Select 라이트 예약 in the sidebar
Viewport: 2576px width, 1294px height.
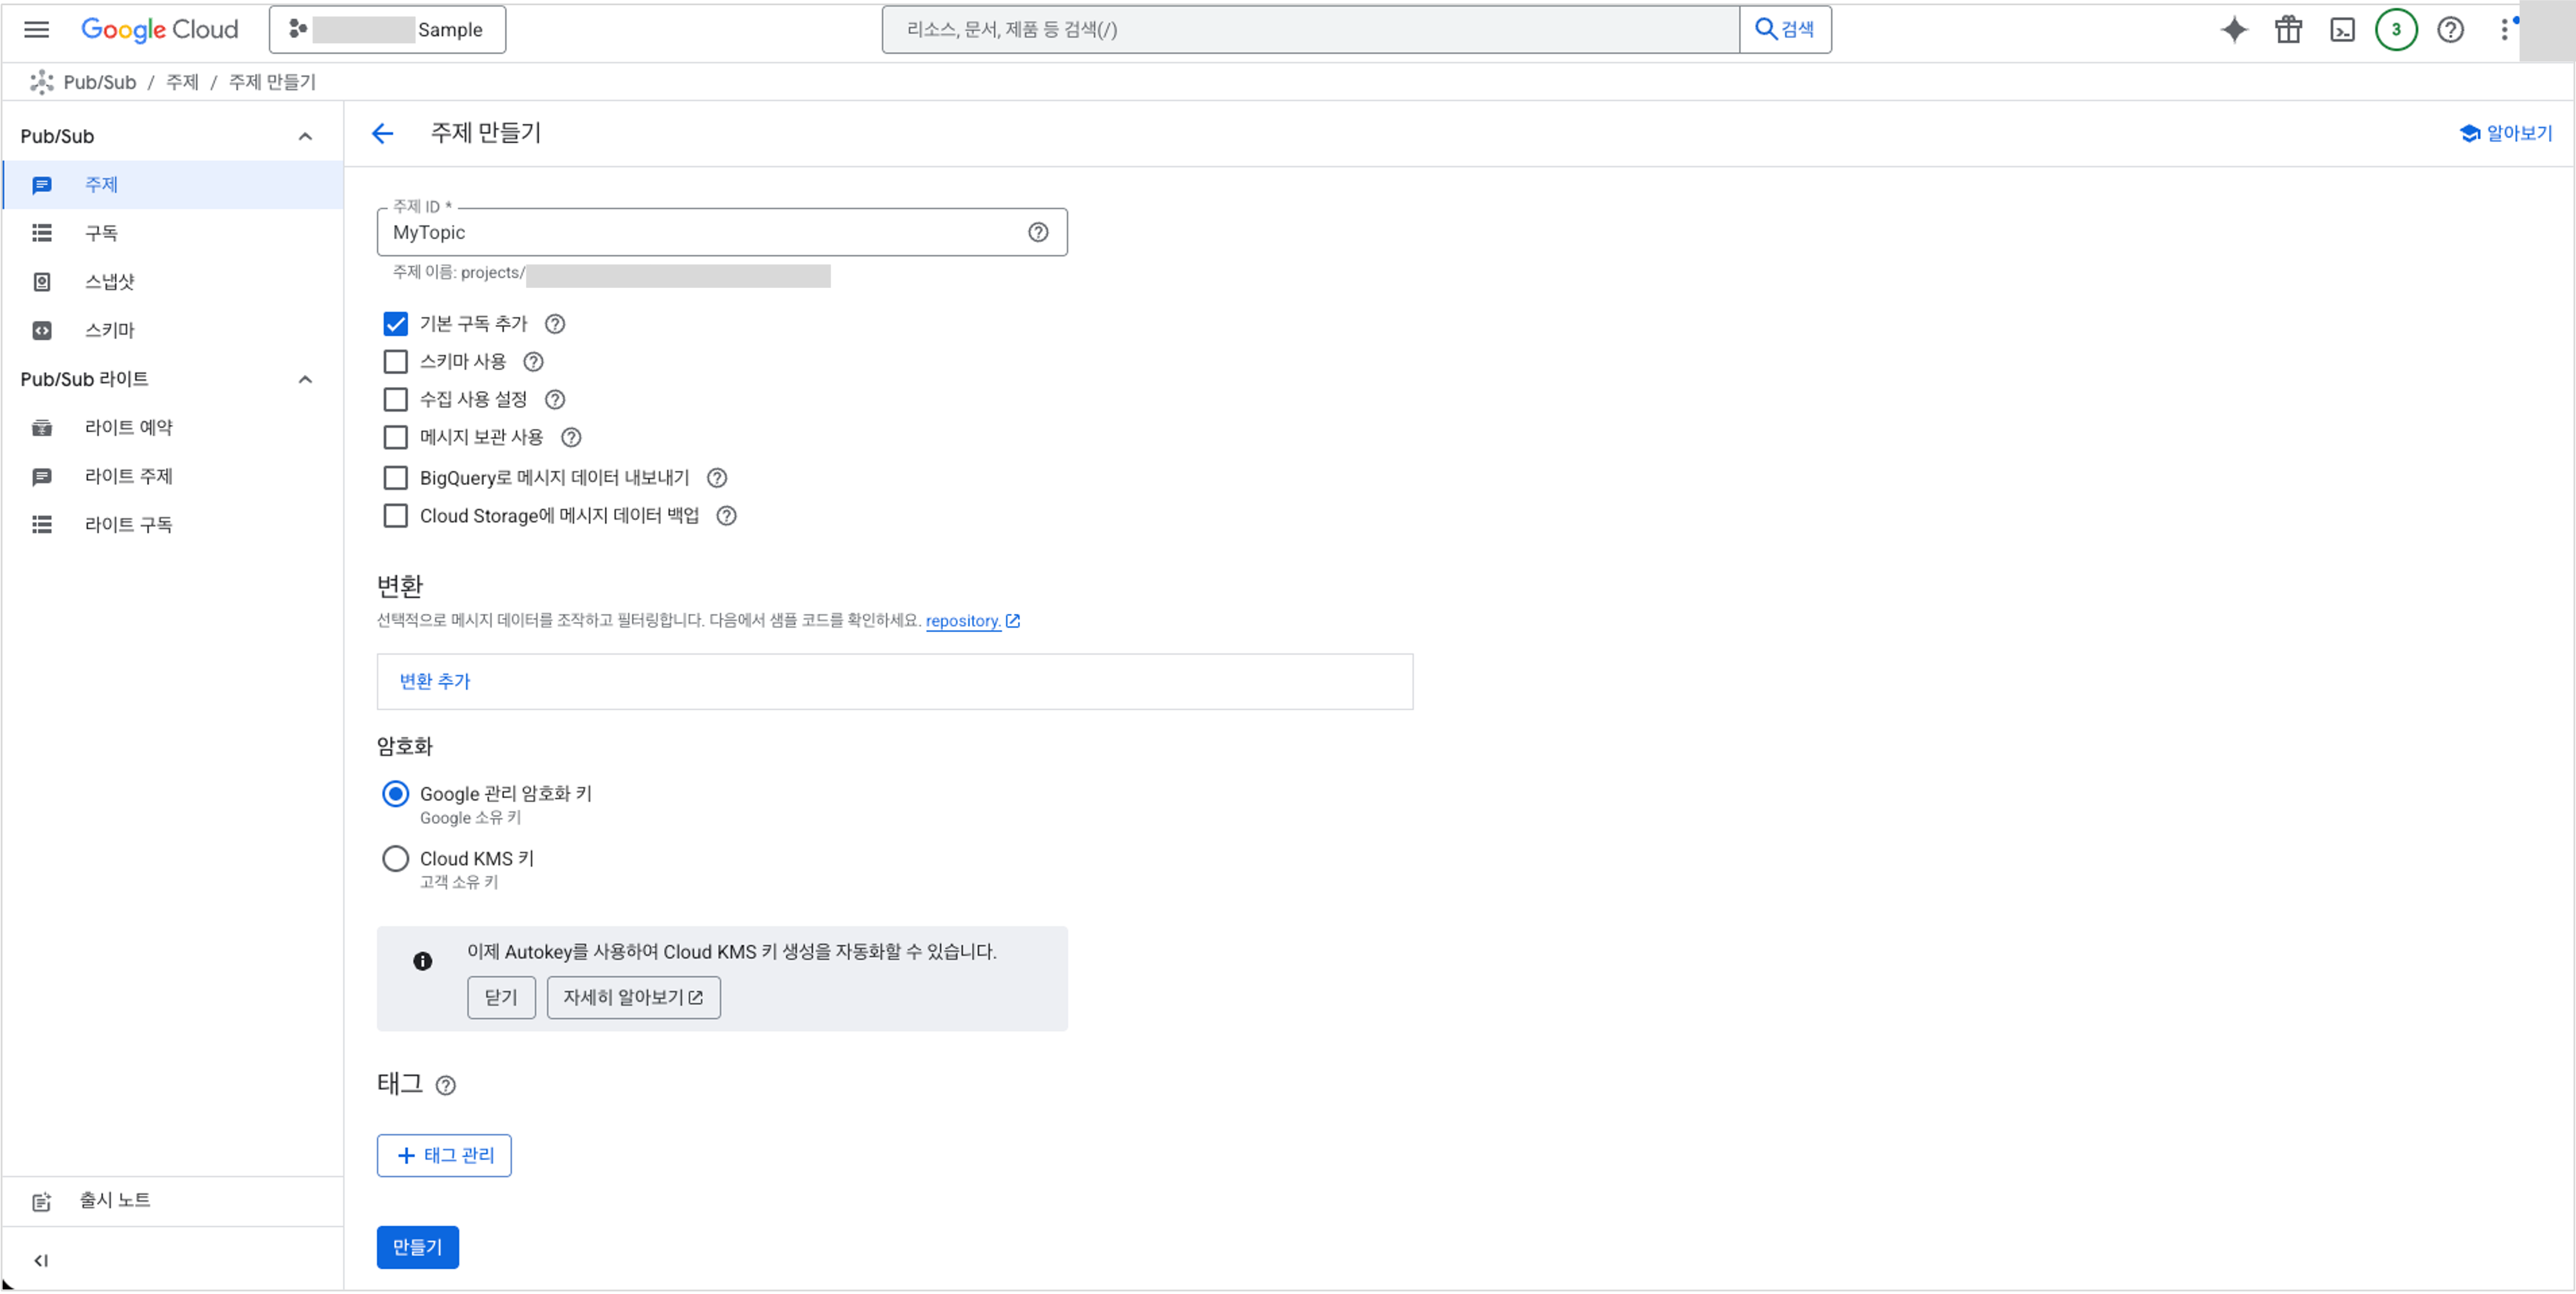128,426
